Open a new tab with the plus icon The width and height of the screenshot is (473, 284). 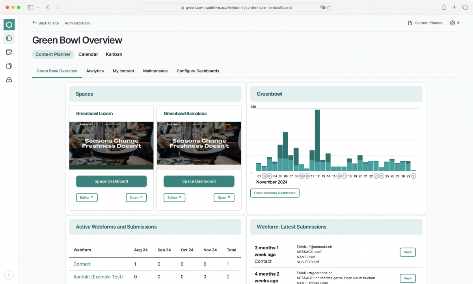[x=454, y=7]
